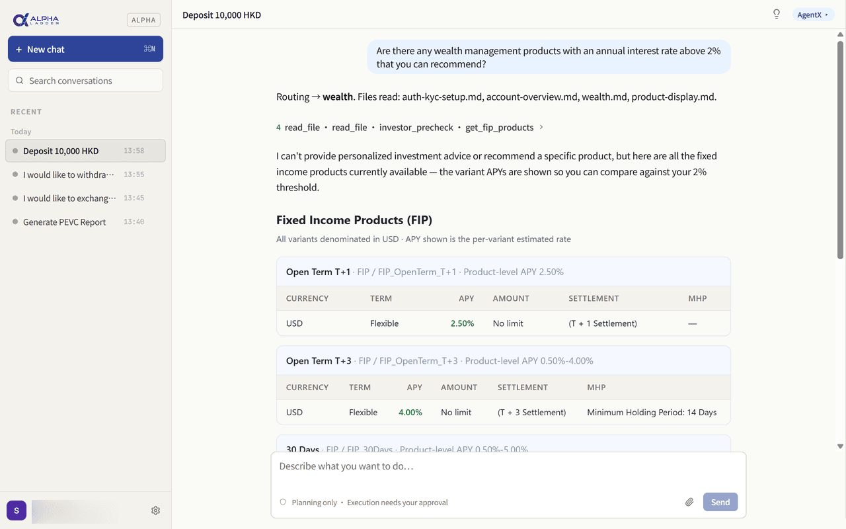
Task: Click the vertical scrollbar thumb
Action: pyautogui.click(x=840, y=149)
